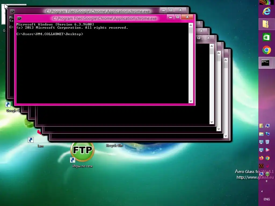Show hidden icons with the left arrow
The image size is (275, 206).
[x=262, y=191]
